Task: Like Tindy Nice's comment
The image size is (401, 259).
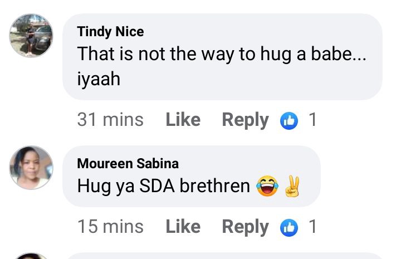Action: 183,119
